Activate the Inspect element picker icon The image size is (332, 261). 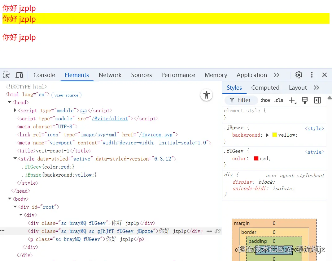[6, 75]
